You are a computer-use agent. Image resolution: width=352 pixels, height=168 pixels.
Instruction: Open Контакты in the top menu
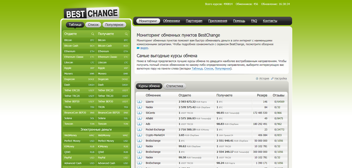(270, 21)
